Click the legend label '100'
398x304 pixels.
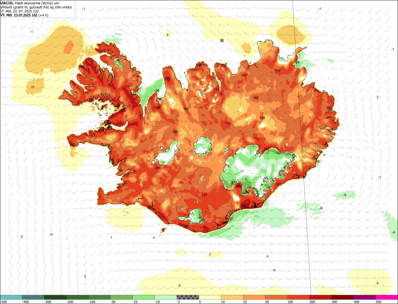(x=290, y=302)
